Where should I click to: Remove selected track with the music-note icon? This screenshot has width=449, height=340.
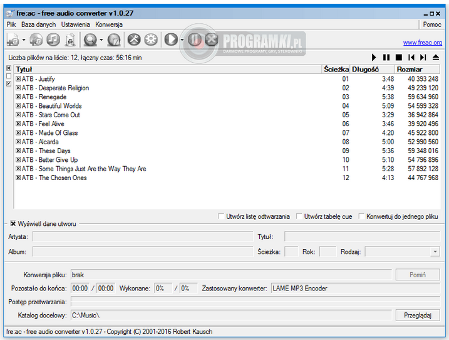[x=53, y=40]
